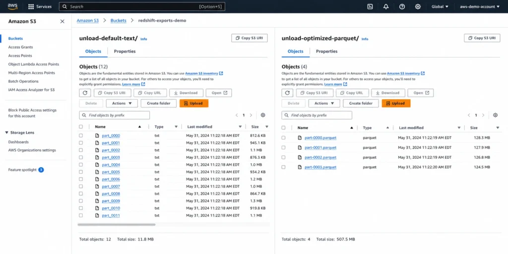Open Dashboards under Storage Lens
The width and height of the screenshot is (508, 254).
click(x=18, y=142)
